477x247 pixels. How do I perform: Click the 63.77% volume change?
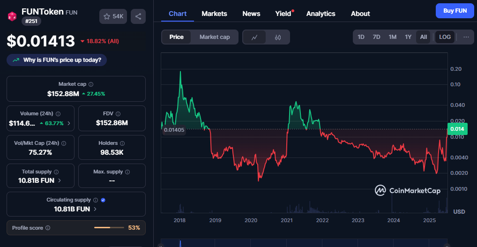click(x=52, y=123)
